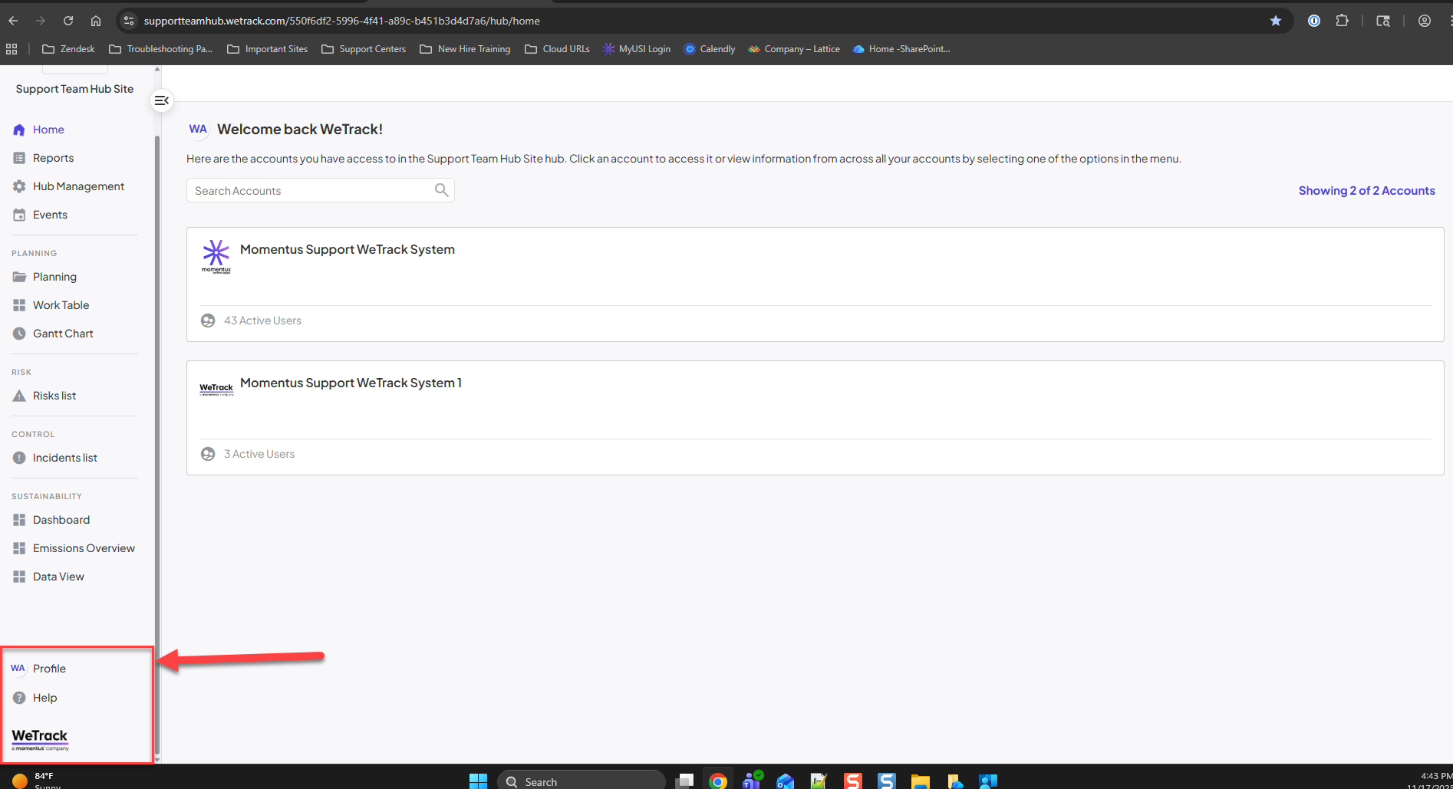Click the Reports icon in sidebar
The image size is (1453, 789).
point(19,158)
